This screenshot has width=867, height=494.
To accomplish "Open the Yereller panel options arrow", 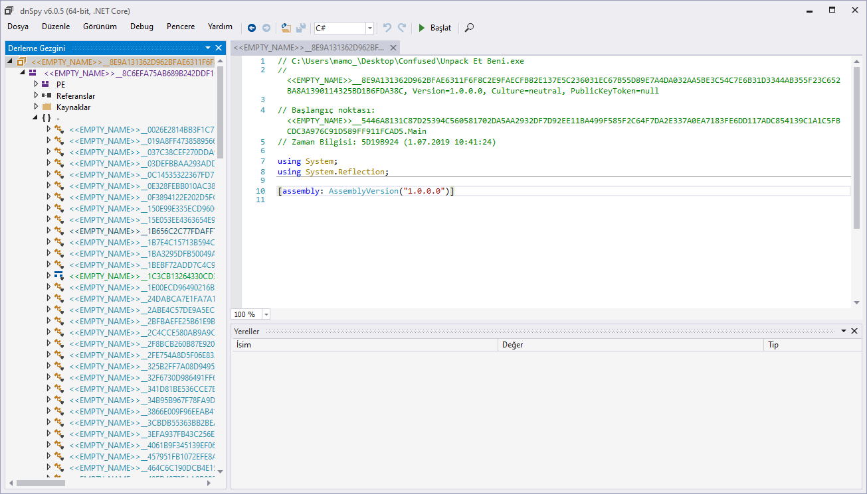I will point(844,331).
